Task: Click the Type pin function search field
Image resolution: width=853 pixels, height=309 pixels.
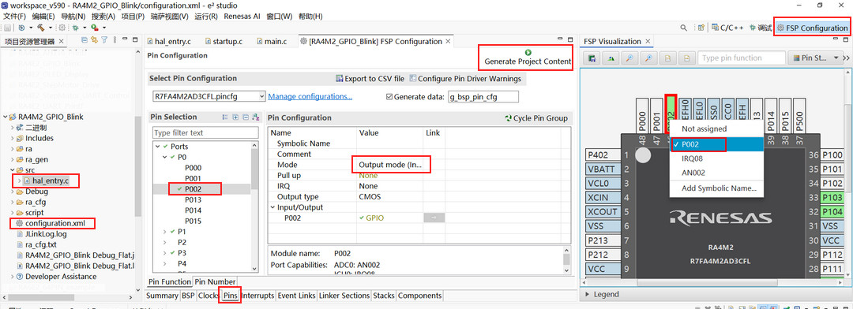Action: 742,58
